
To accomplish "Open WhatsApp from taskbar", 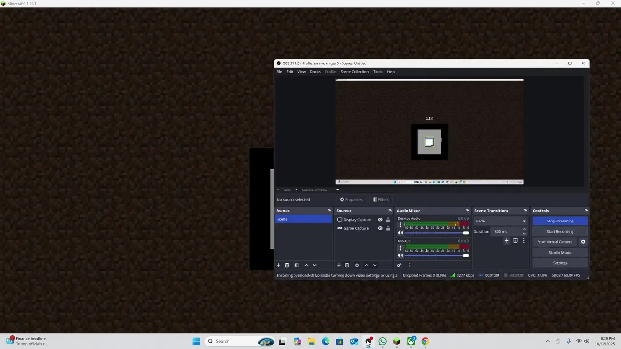I will (383, 341).
